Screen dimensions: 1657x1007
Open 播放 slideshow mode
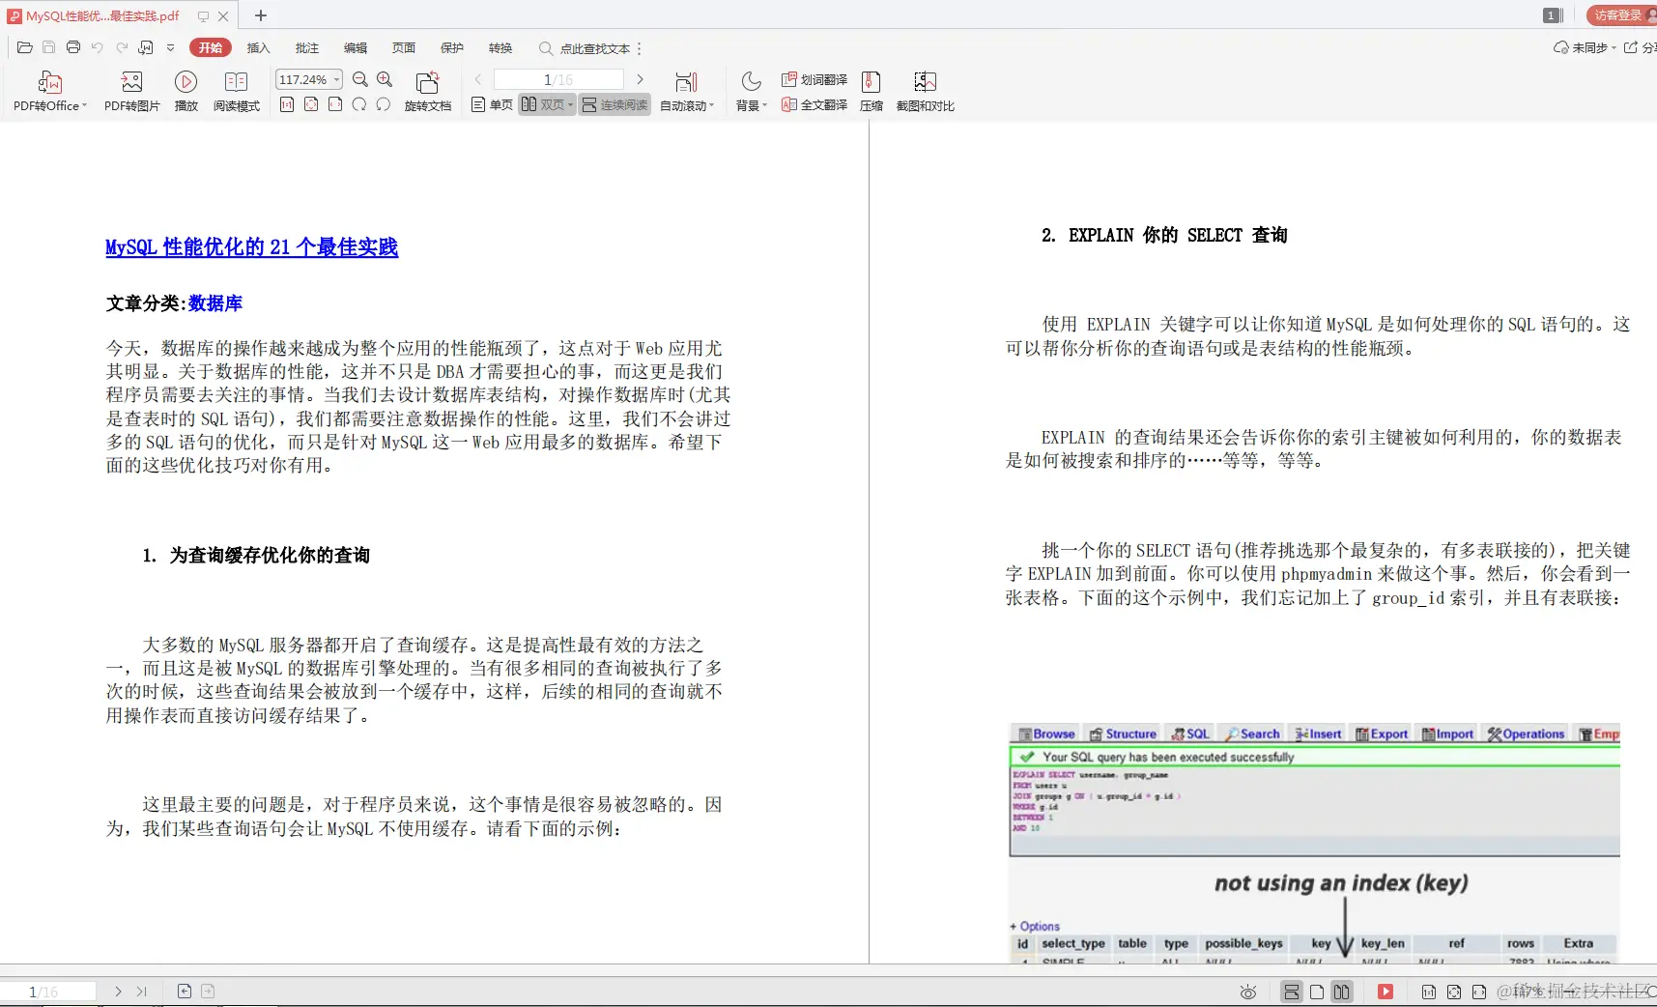[186, 90]
